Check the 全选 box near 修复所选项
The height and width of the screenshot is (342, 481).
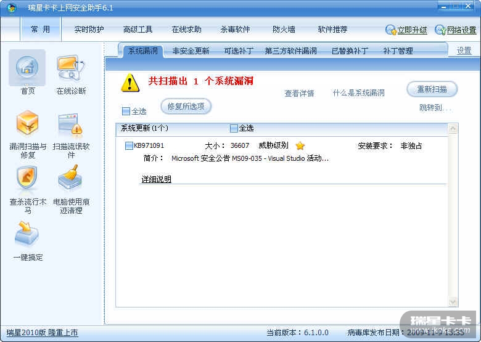pyautogui.click(x=126, y=111)
